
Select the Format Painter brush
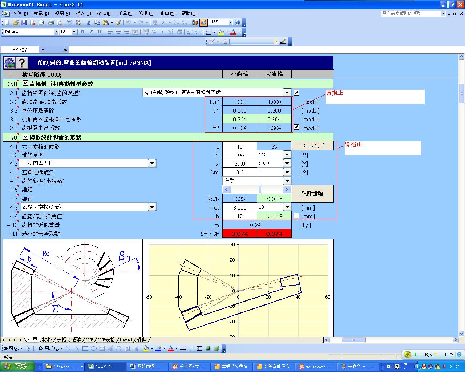(118, 23)
